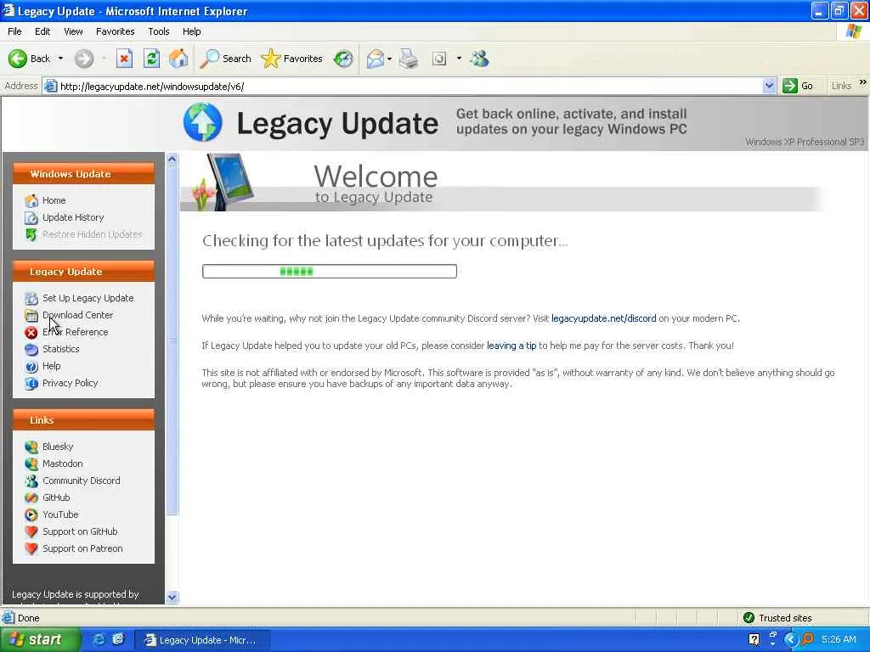Click the address bar URL field
Screen dimensions: 870x652
(410, 86)
